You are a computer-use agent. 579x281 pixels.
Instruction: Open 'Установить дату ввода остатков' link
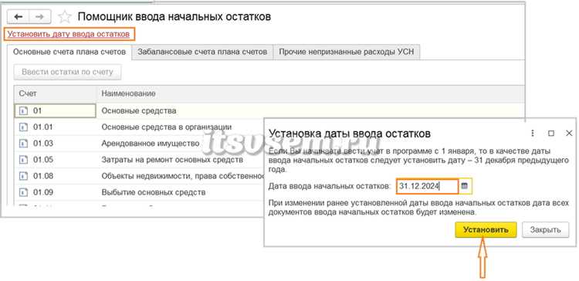tap(69, 34)
